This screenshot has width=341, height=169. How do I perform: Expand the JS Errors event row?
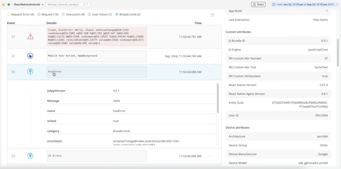211,156
